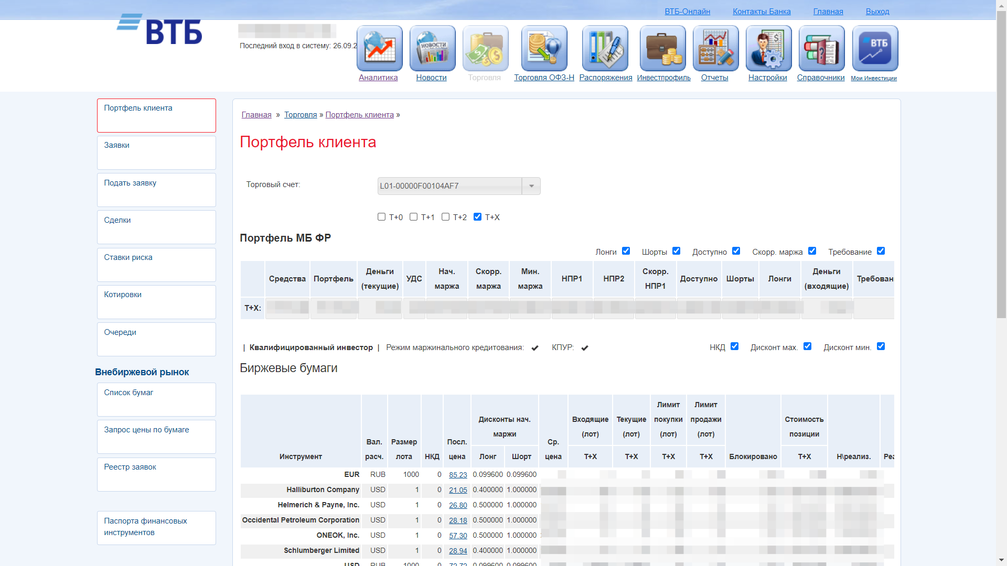
Task: Click the VTB bank logo
Action: pyautogui.click(x=159, y=29)
